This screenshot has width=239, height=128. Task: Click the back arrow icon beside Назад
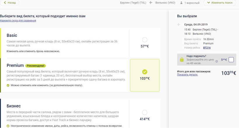[4, 3]
